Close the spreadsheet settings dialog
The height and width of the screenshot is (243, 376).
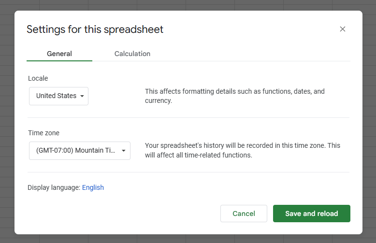343,29
